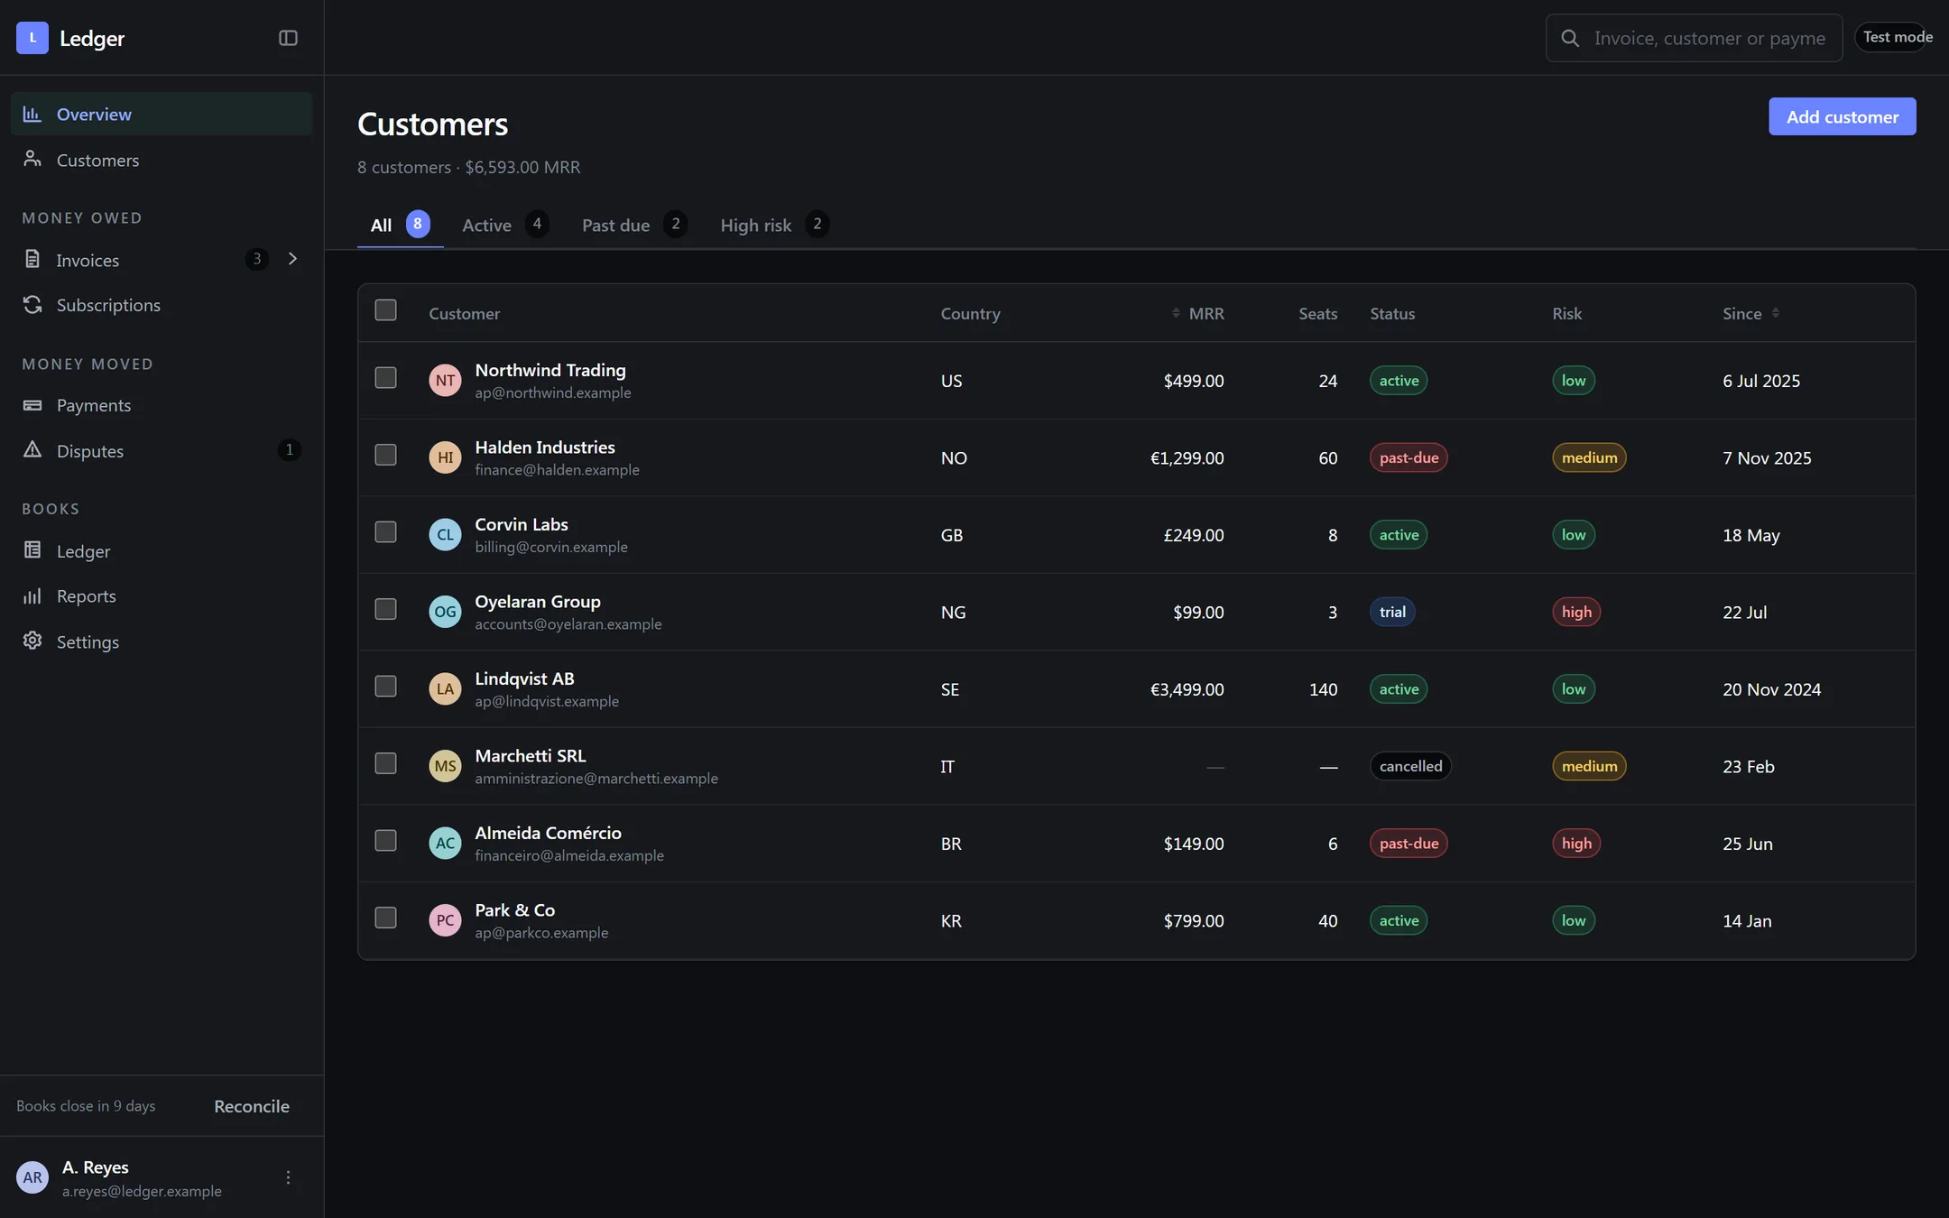
Task: Check the Corvin Labs row checkbox
Action: click(385, 532)
